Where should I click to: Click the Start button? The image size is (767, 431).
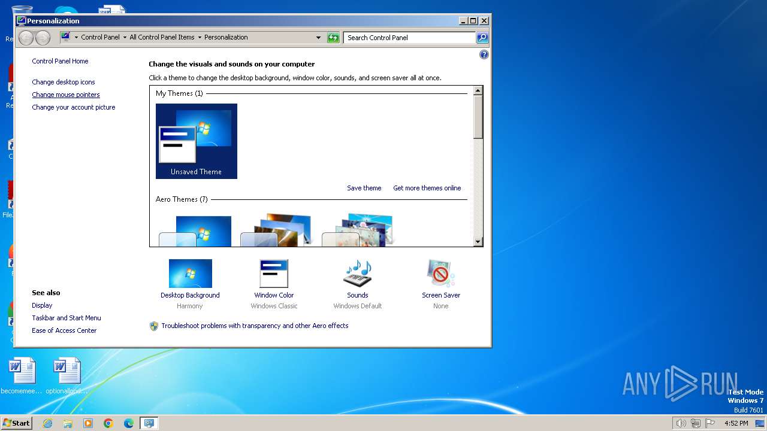pos(16,423)
